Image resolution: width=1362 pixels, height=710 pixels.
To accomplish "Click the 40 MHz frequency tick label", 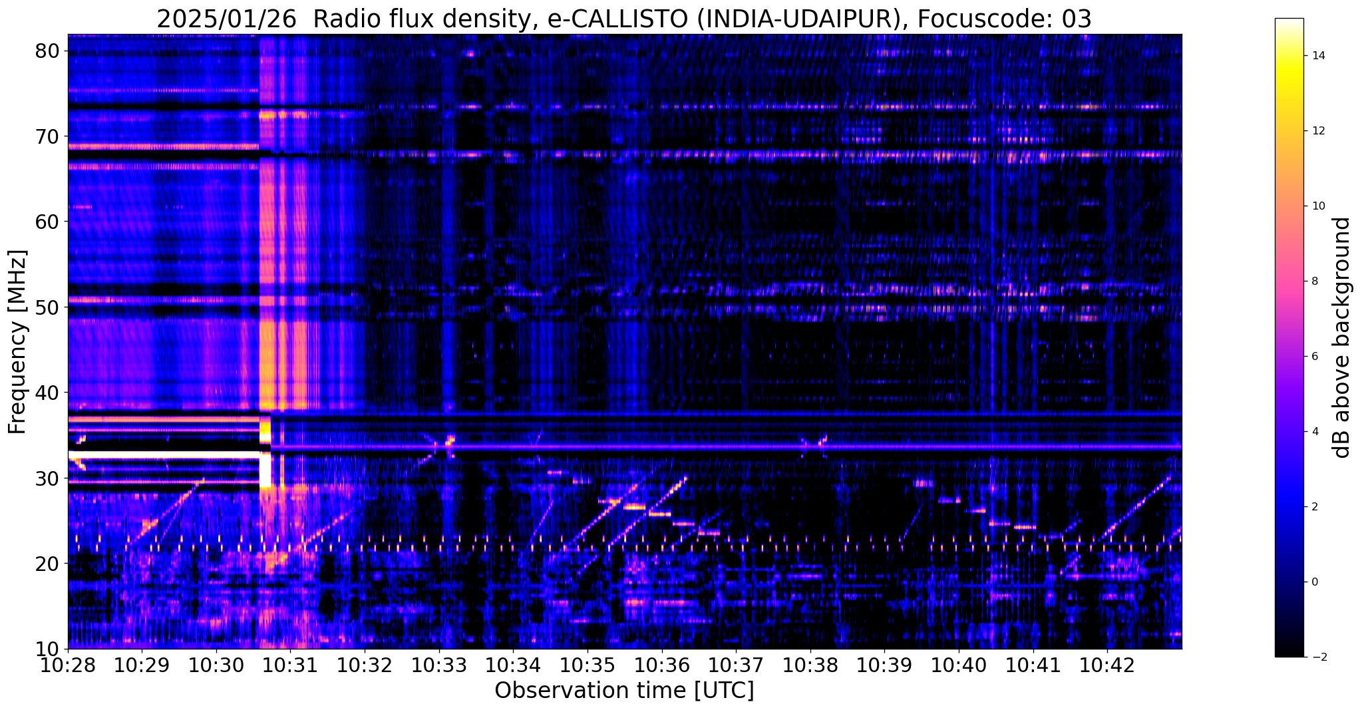I will (x=49, y=393).
